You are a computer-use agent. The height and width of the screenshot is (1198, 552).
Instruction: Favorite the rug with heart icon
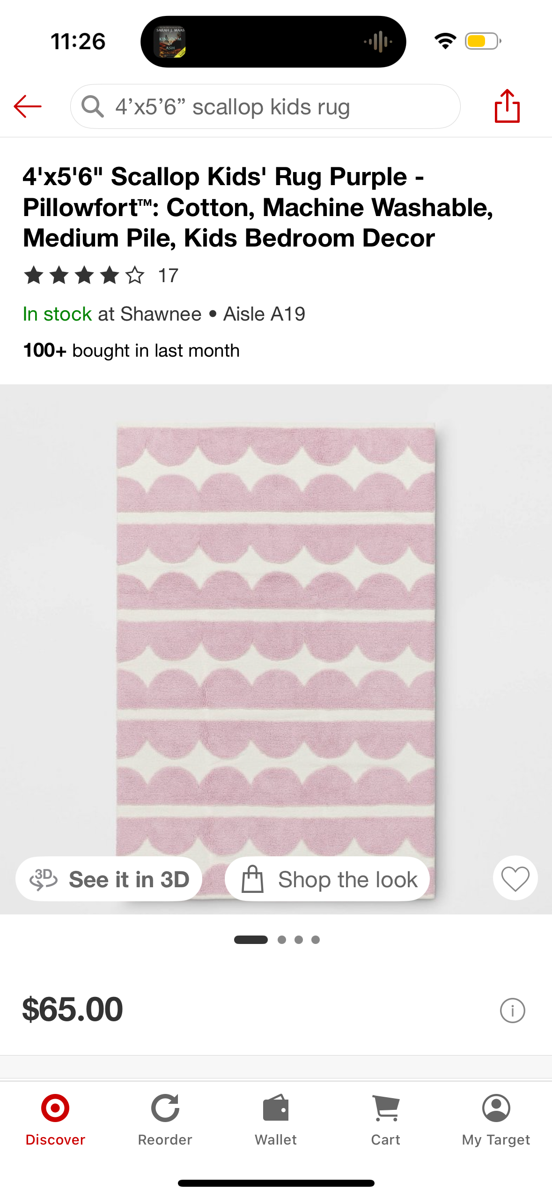(515, 878)
